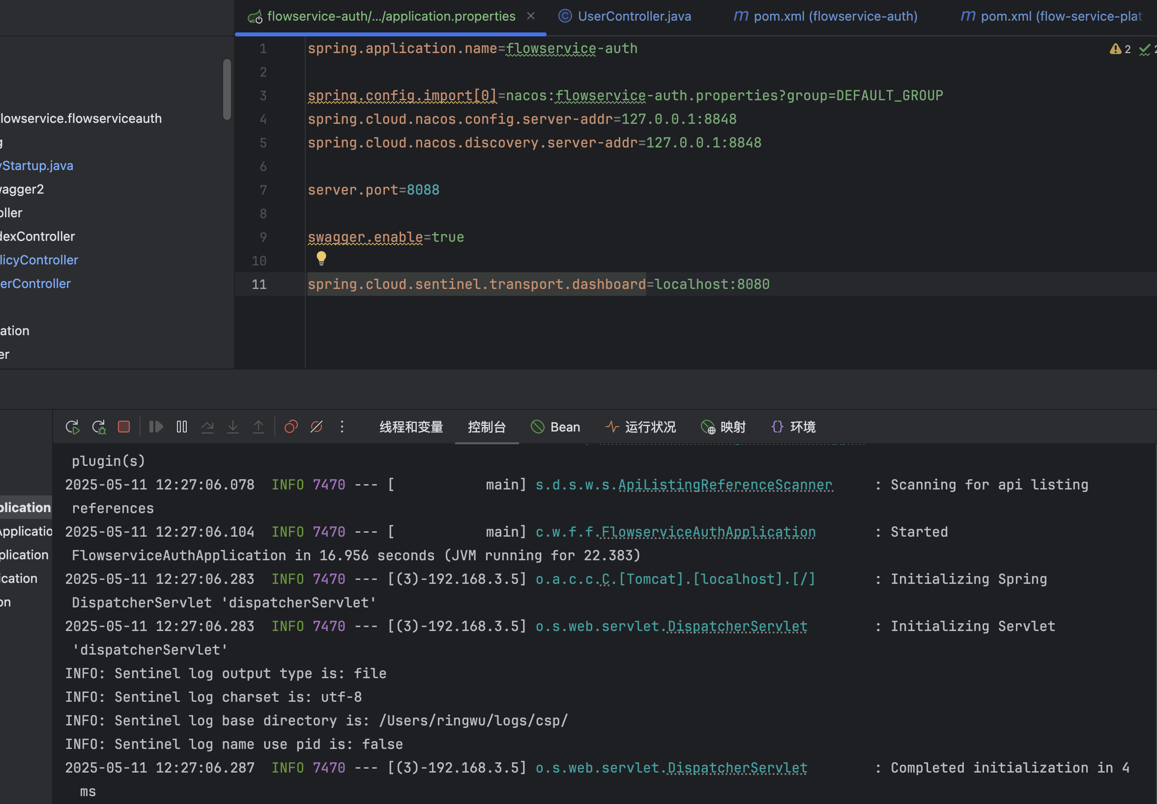Switch to 线程和变量 tab
The height and width of the screenshot is (804, 1157).
(x=411, y=427)
